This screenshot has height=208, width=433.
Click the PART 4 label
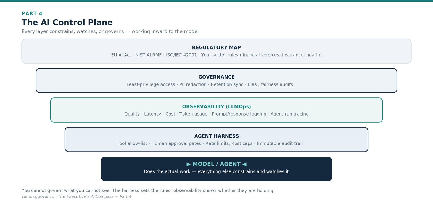(x=32, y=13)
